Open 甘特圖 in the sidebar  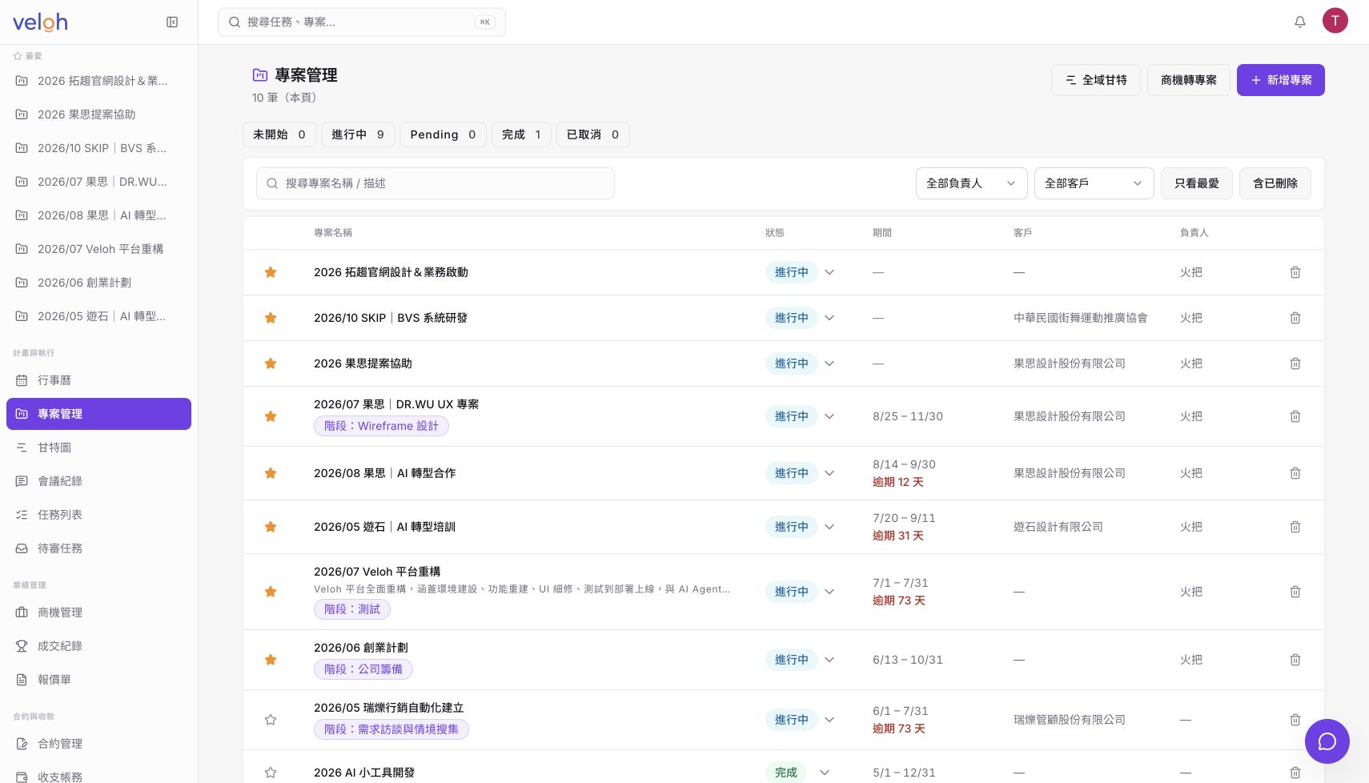click(x=98, y=448)
